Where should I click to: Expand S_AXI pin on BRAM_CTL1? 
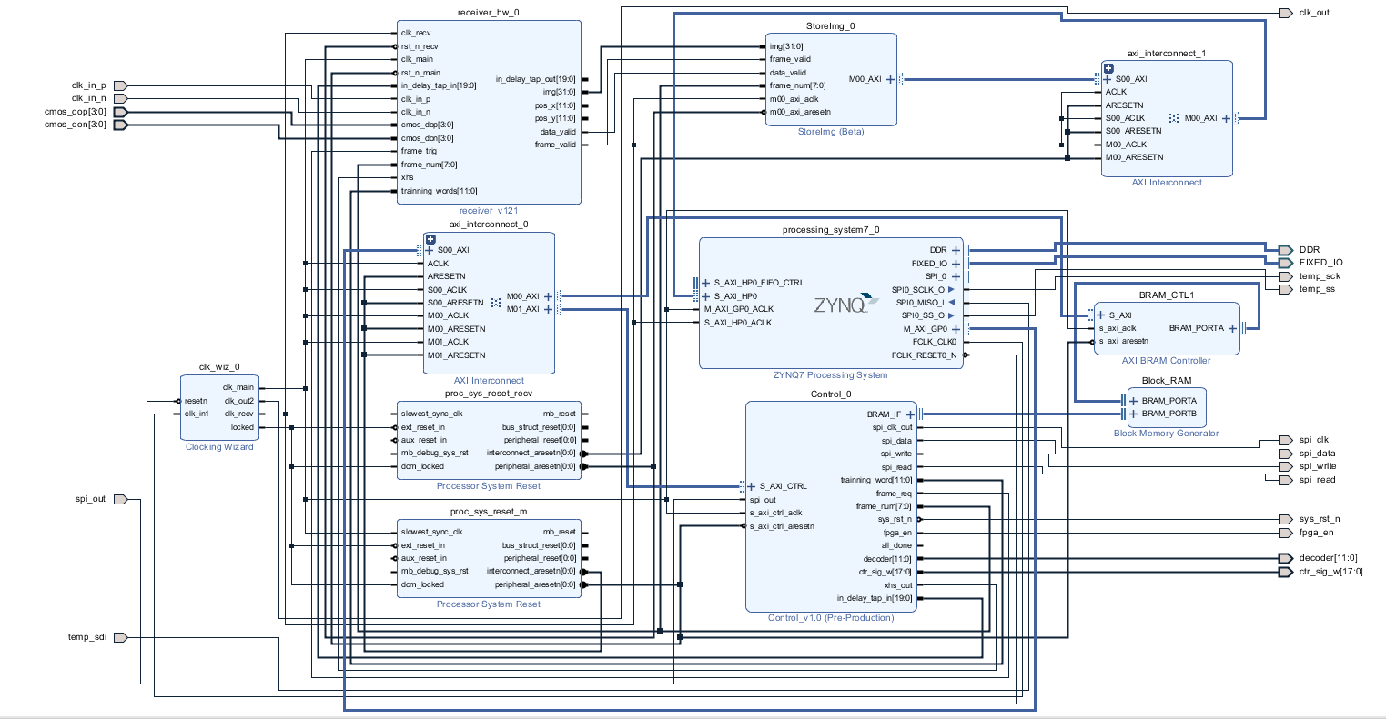(x=1101, y=315)
